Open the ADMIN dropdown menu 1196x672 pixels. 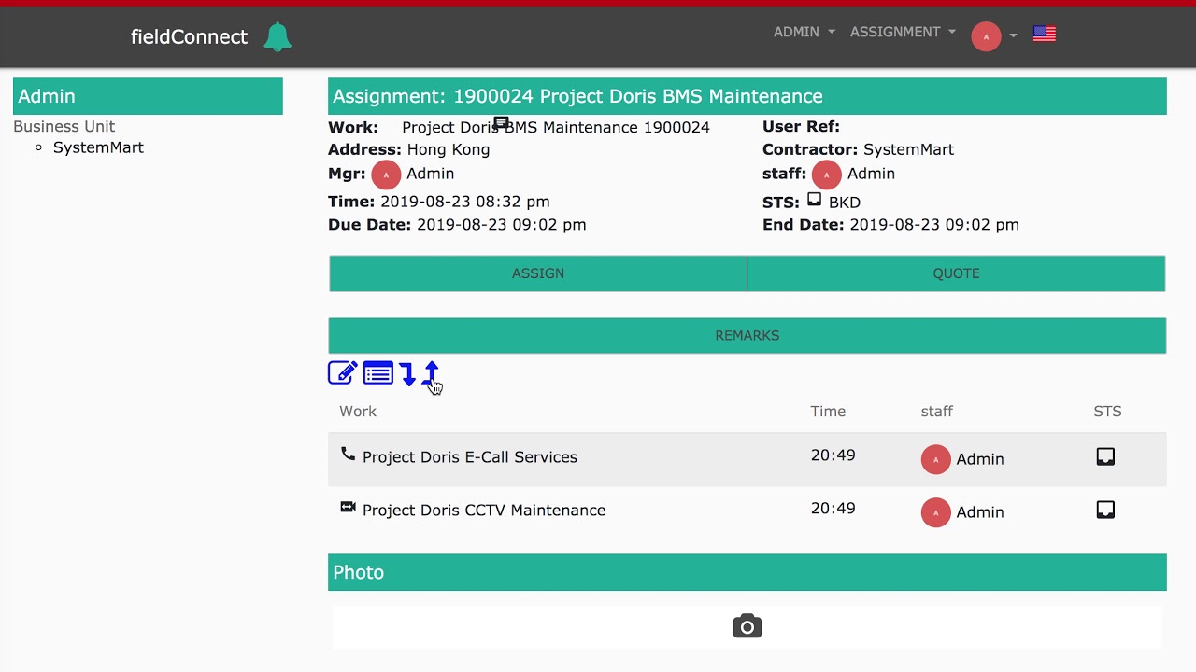(x=804, y=32)
